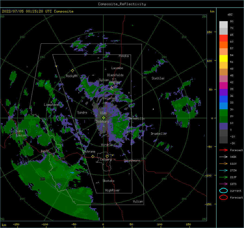Click the 65 dBZ red color swatch
Screen dimensions: 244x228
click(223, 38)
